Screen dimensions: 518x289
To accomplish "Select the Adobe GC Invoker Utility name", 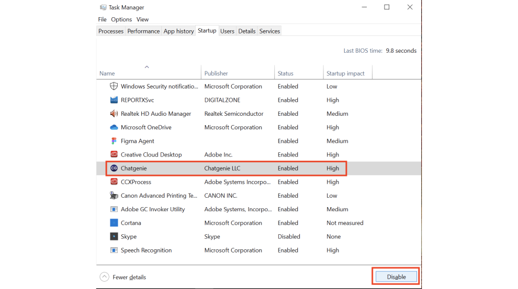I will click(x=153, y=209).
